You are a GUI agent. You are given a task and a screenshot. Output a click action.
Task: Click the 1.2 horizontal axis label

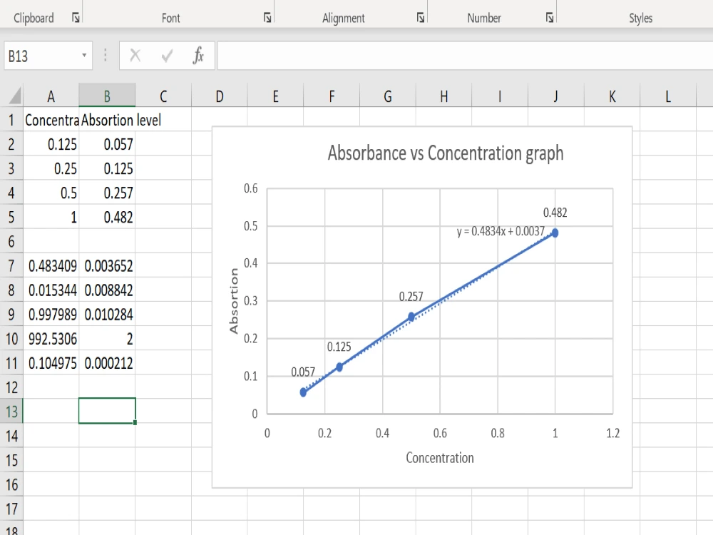[x=612, y=433]
